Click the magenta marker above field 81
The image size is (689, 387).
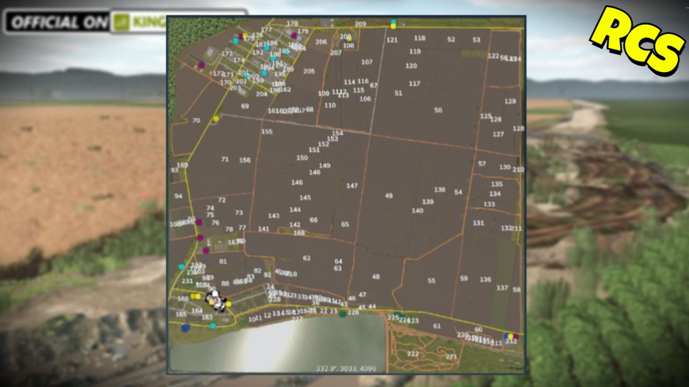(x=206, y=250)
